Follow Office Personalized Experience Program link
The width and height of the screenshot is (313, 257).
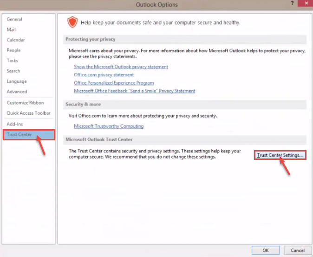point(114,83)
